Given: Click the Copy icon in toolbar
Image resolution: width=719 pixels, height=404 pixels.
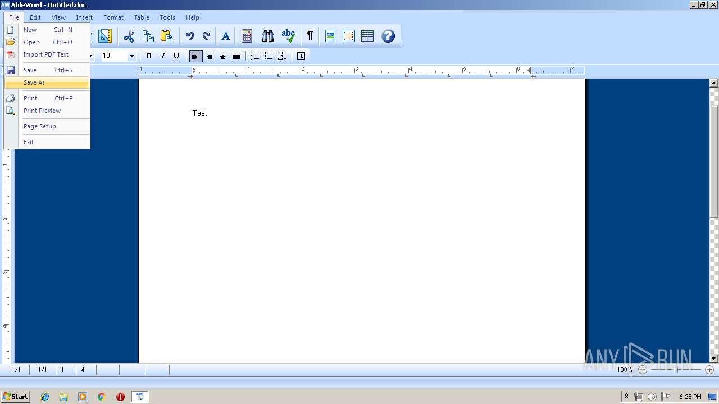Looking at the screenshot, I should [x=148, y=36].
